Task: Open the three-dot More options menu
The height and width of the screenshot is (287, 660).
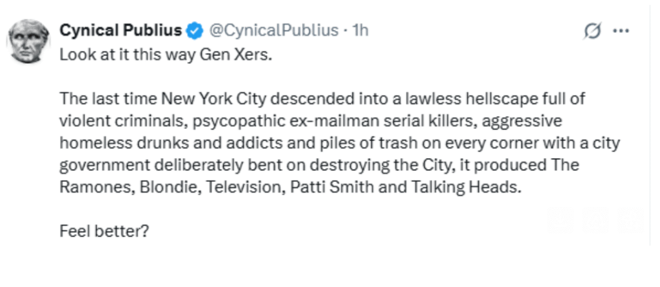Action: [x=620, y=31]
